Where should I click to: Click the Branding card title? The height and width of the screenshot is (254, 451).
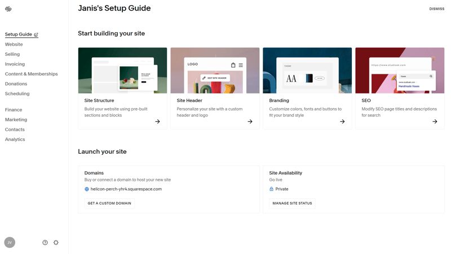pyautogui.click(x=279, y=101)
